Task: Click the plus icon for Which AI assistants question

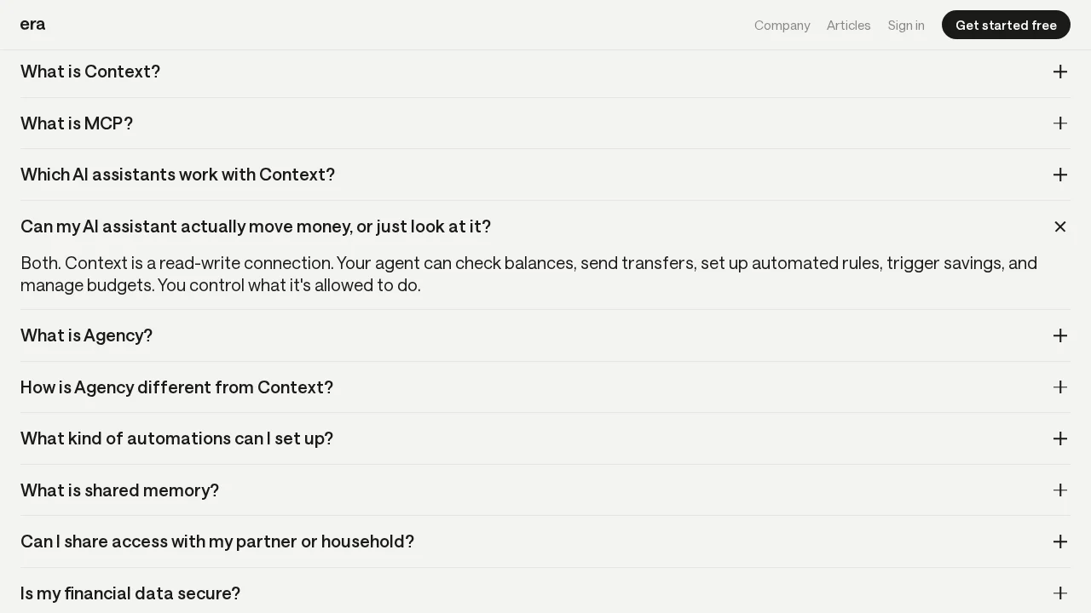Action: pyautogui.click(x=1059, y=175)
